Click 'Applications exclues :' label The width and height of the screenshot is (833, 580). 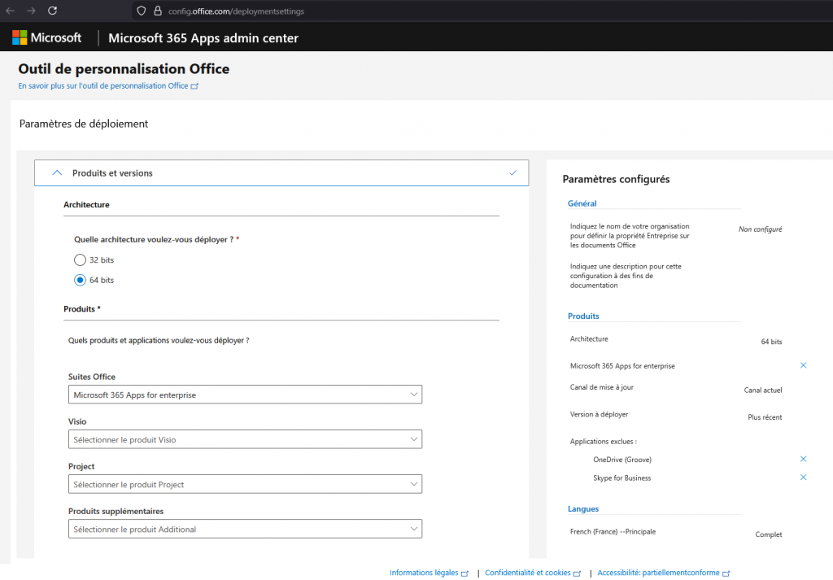[x=603, y=442]
